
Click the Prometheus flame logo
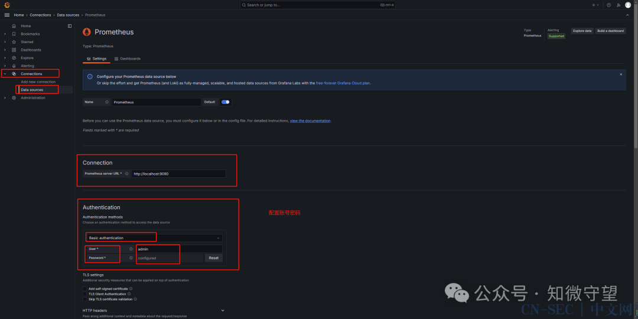click(87, 32)
